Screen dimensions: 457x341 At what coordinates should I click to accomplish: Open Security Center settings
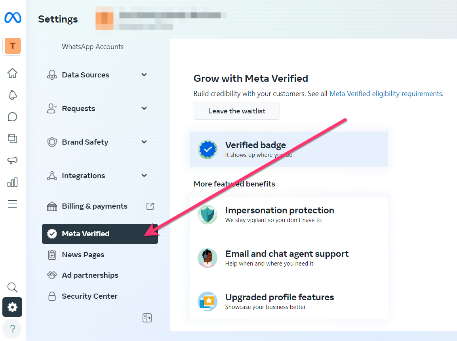(89, 296)
